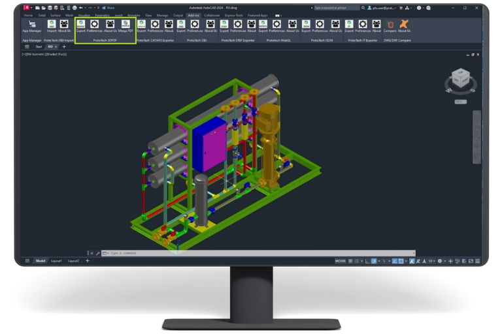Viewport: 502px width, 334px height.
Task: Open About Us in ProtoTech JSON panel
Action: (x=335, y=26)
